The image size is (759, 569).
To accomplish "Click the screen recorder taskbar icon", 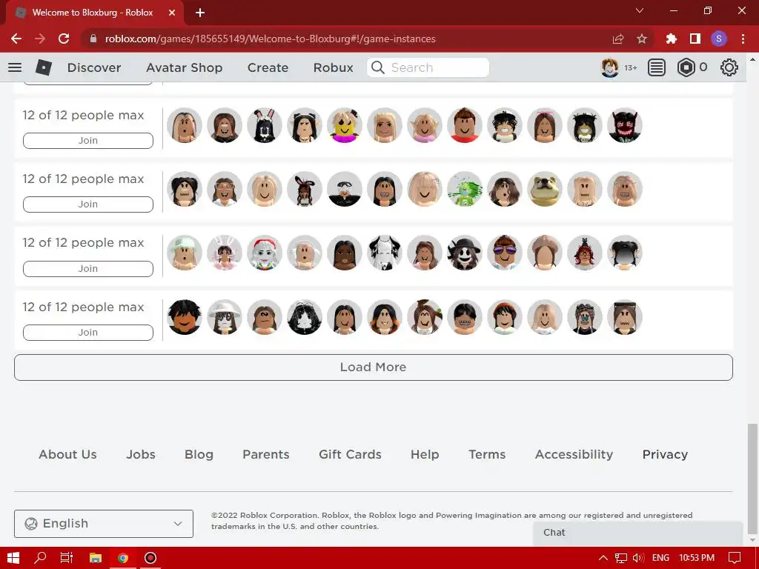I will (x=150, y=558).
